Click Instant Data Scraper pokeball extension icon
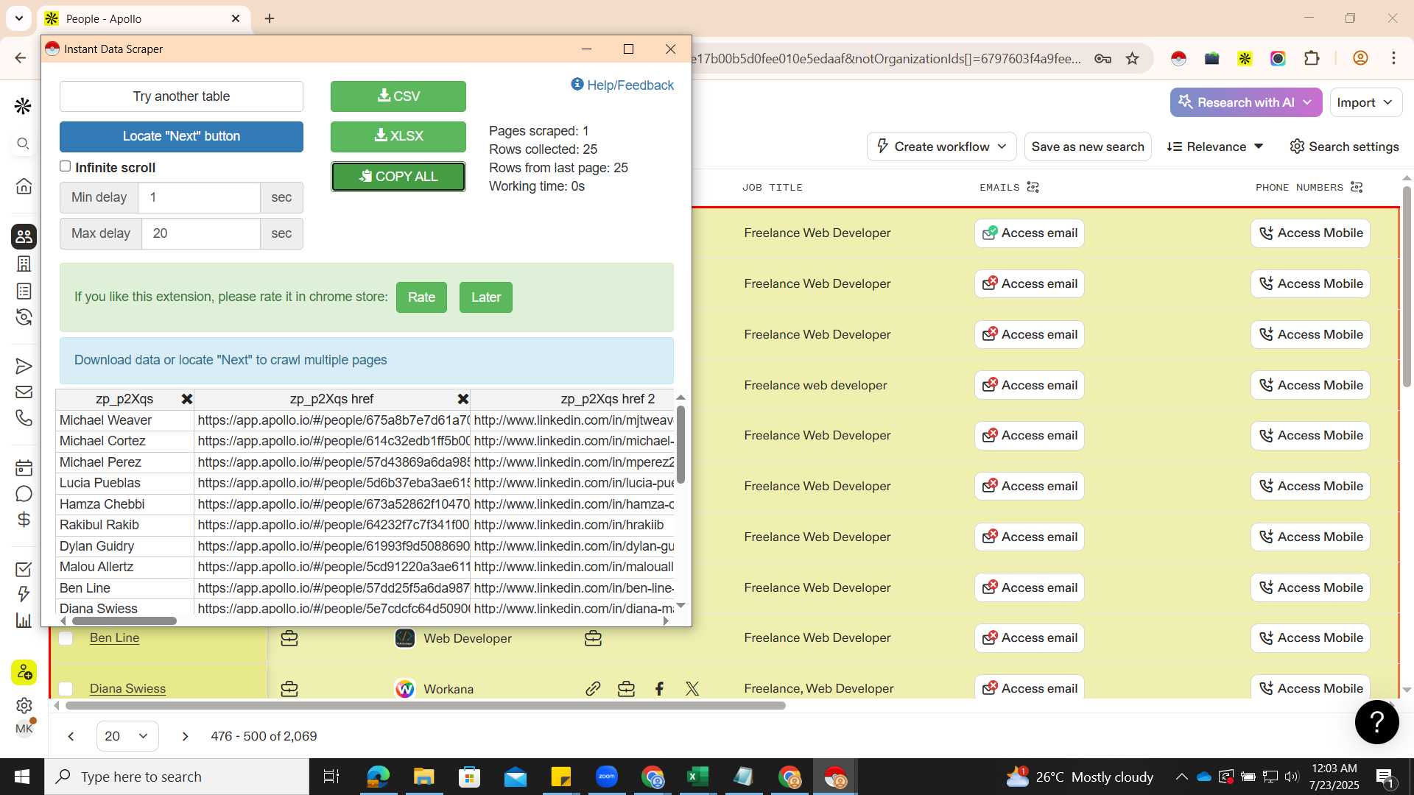Viewport: 1414px width, 795px height. [x=1178, y=59]
